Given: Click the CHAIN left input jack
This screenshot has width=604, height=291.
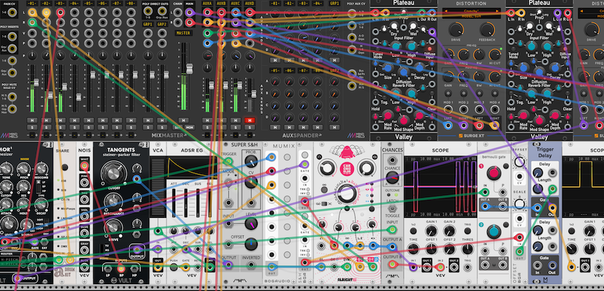Looking at the screenshot, I should pyautogui.click(x=178, y=12).
